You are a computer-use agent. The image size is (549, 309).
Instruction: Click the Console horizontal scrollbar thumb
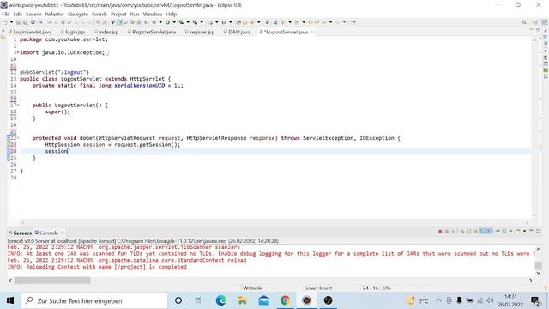[52, 281]
